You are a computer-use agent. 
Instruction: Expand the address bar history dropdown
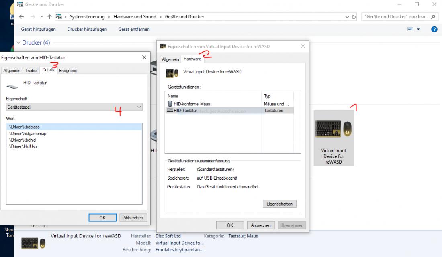click(x=347, y=17)
